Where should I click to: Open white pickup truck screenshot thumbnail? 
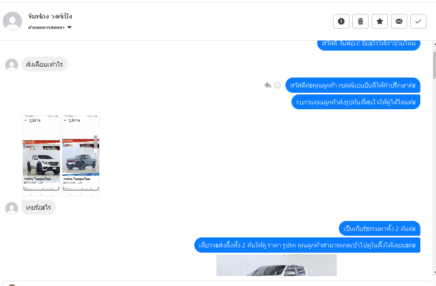tap(41, 156)
